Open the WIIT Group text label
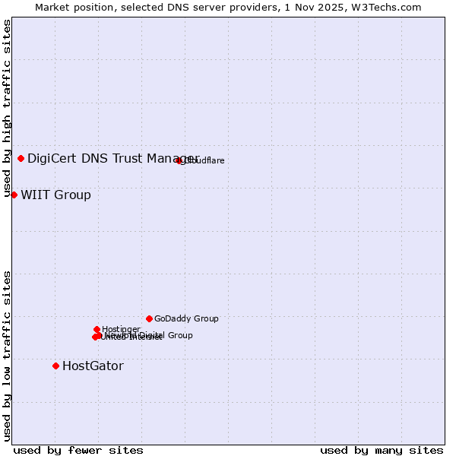456x456 pixels. (55, 195)
